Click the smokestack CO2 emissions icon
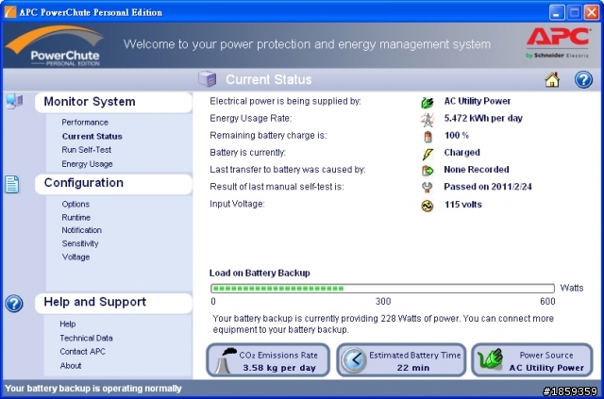Image resolution: width=604 pixels, height=399 pixels. [225, 360]
